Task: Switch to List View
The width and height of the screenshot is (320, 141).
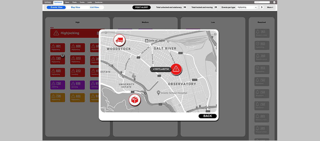Action: tap(94, 7)
